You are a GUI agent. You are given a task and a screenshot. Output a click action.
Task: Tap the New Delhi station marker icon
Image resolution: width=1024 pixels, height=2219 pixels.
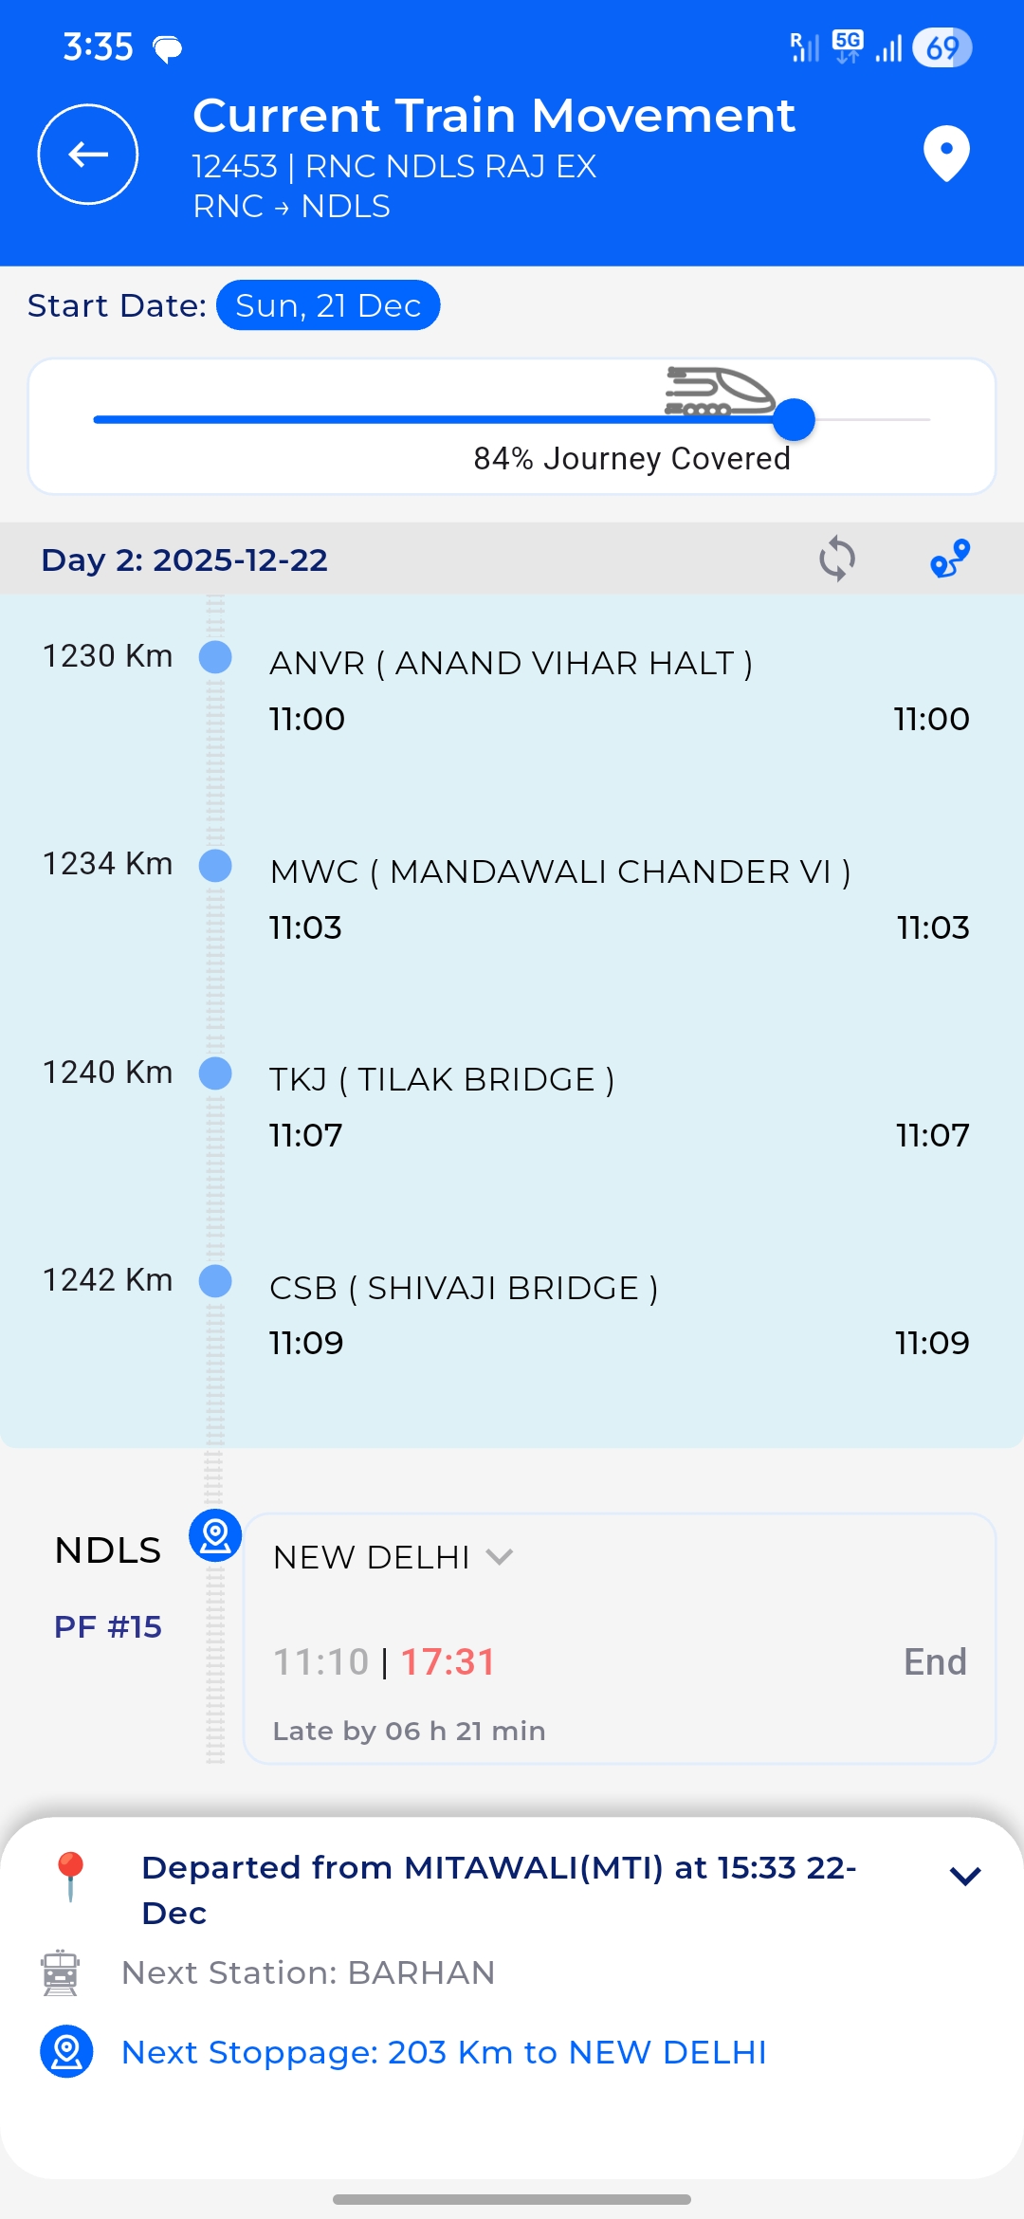[x=215, y=1535]
